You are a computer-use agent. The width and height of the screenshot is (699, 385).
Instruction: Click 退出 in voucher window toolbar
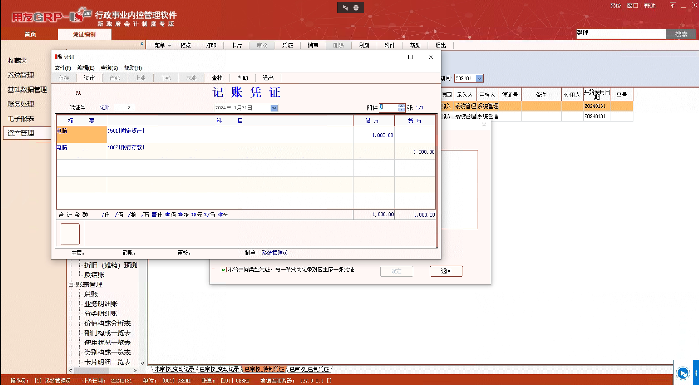click(268, 78)
